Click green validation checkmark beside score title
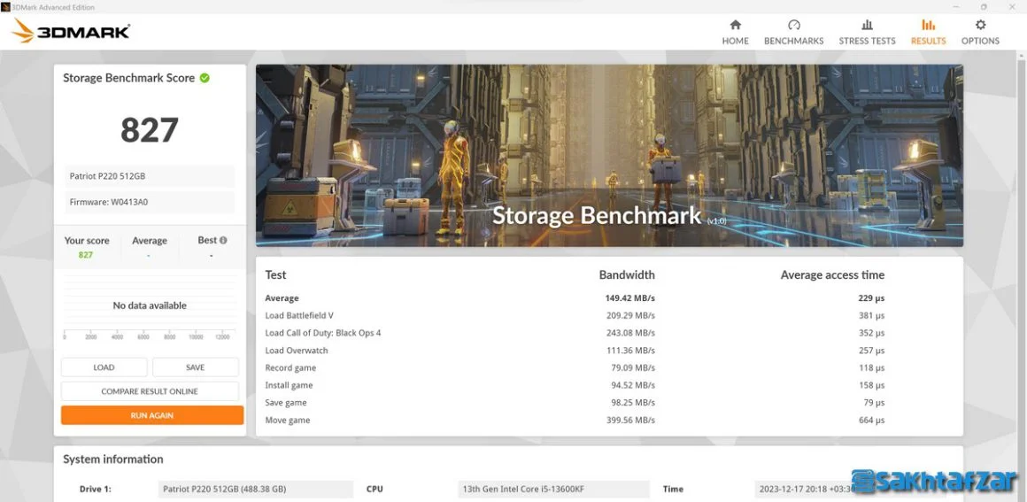Screen dimensions: 1027x502 (205, 78)
